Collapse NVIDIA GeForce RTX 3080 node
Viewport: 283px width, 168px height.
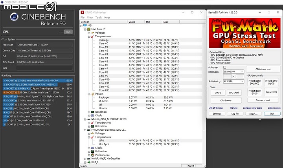click(85, 130)
